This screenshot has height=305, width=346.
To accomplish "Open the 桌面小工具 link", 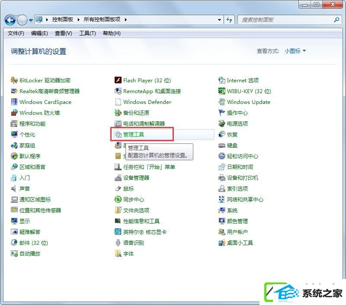I will 240,243.
